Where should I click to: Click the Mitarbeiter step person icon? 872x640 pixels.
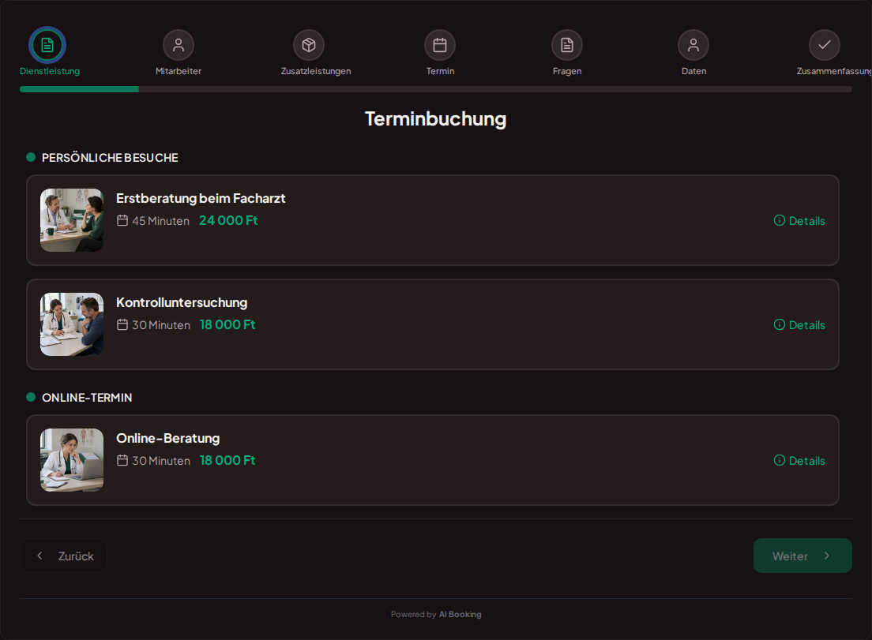click(179, 45)
